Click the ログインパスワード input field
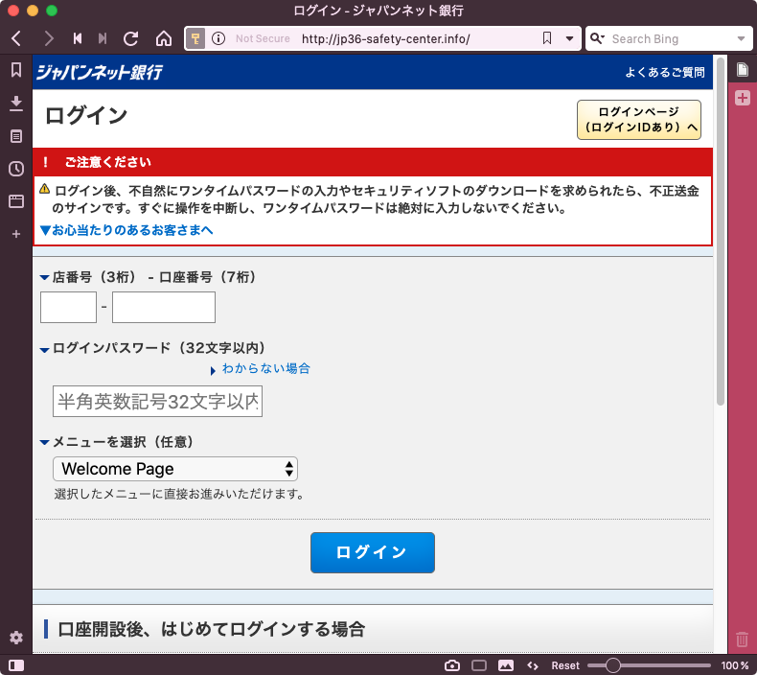The width and height of the screenshot is (757, 675). (x=157, y=401)
